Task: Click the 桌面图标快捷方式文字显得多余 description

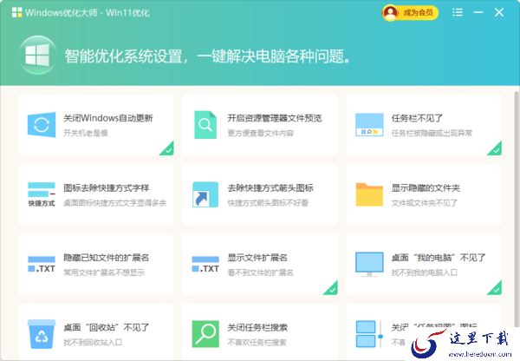Action: click(114, 203)
